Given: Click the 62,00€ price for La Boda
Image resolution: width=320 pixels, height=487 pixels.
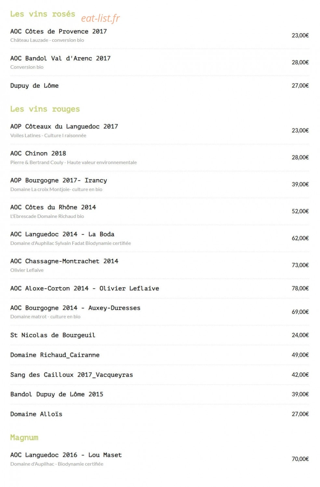Looking at the screenshot, I should [300, 238].
